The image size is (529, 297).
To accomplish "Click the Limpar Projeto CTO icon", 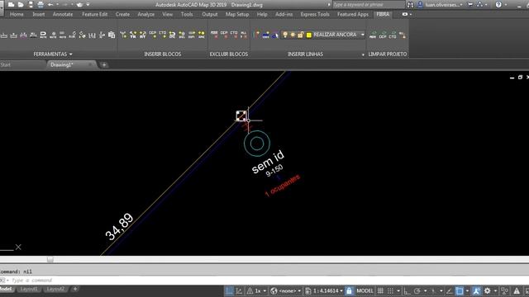I will point(393,35).
